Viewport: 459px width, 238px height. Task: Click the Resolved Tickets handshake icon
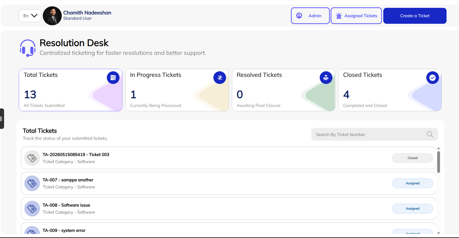tap(326, 78)
